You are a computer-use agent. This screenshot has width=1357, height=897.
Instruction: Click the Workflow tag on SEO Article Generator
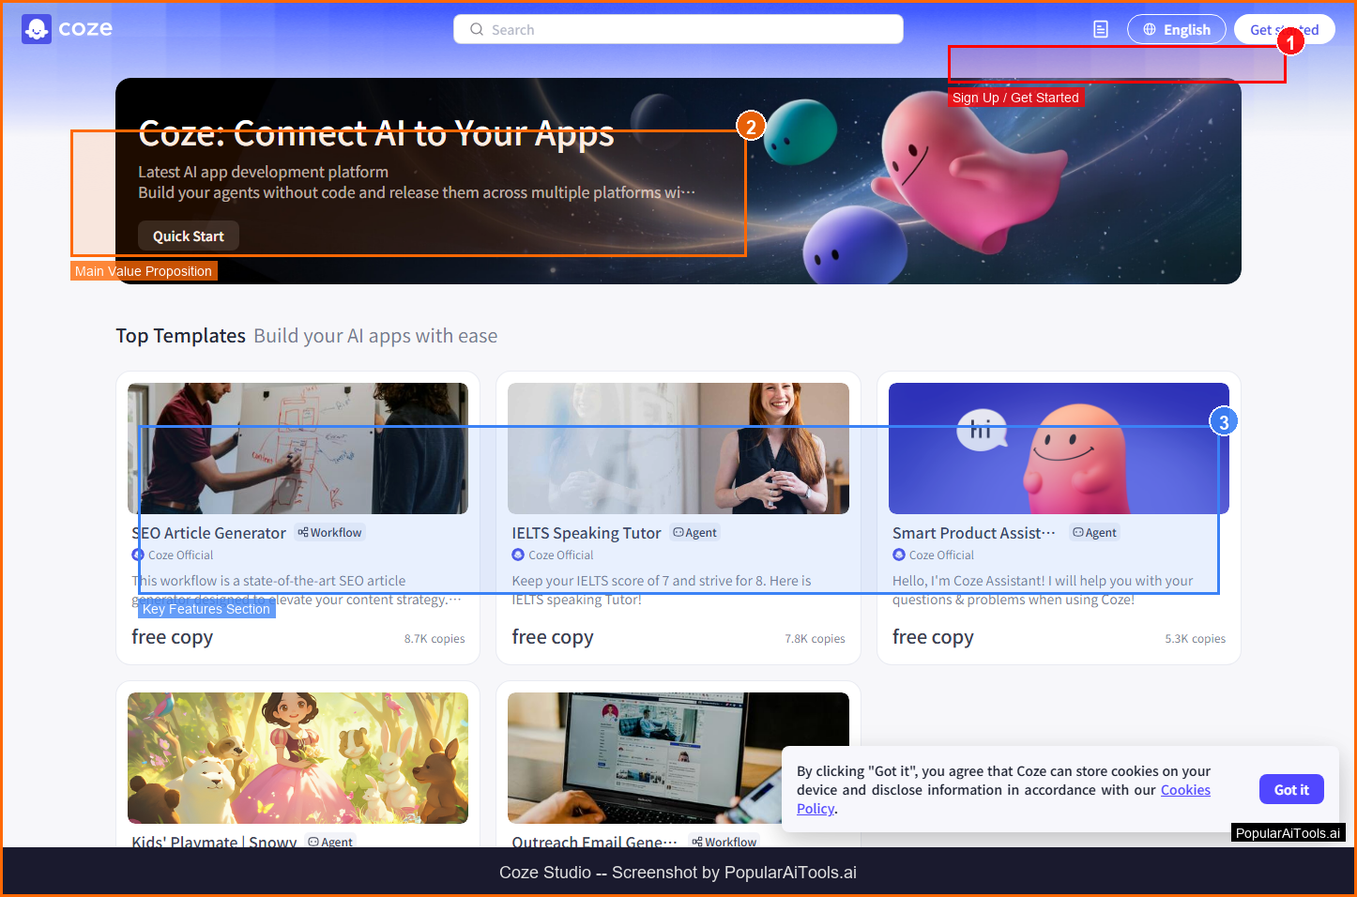pos(329,533)
